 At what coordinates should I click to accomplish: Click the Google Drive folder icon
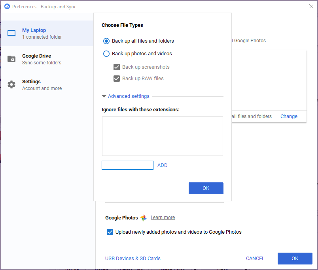[11, 59]
